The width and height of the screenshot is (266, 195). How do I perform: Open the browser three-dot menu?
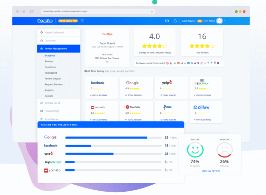click(230, 11)
